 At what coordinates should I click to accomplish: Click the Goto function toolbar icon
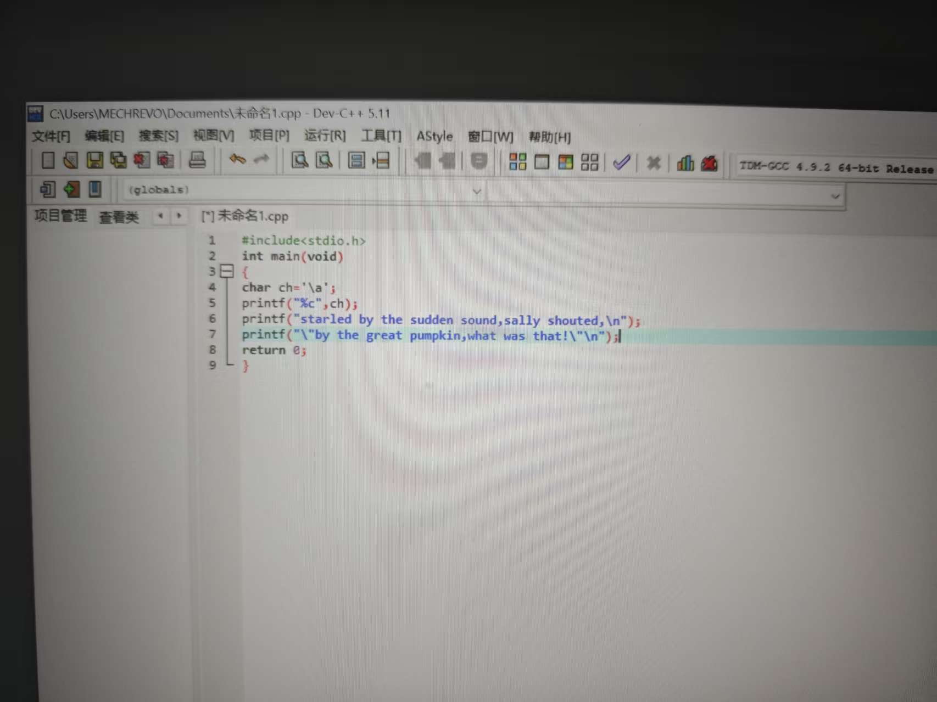click(356, 161)
